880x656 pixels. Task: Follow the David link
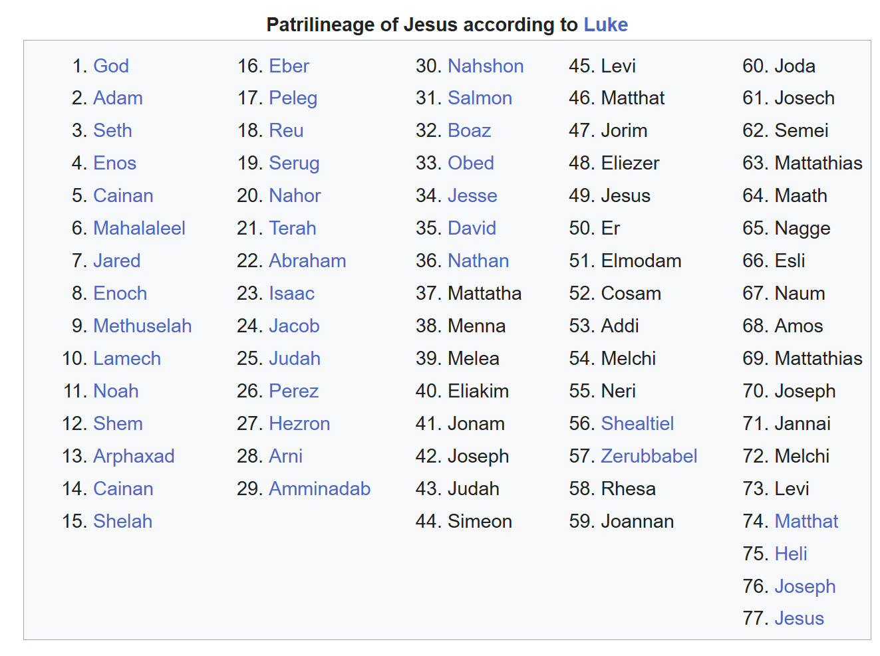472,228
